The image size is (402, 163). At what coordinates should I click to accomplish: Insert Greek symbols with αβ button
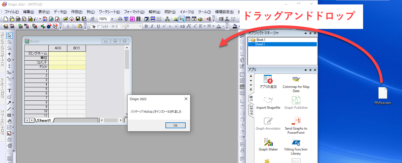[182, 26]
